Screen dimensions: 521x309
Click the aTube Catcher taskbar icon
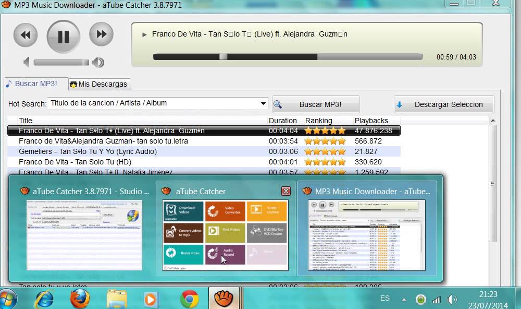224,299
